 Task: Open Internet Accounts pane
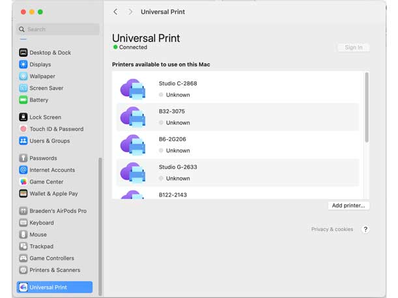52,170
